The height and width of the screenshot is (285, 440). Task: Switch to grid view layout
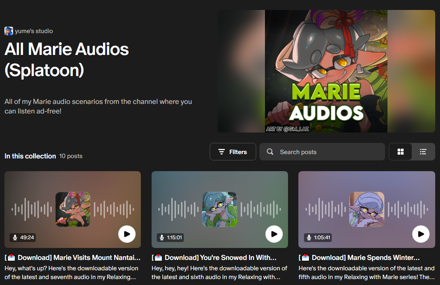point(401,152)
